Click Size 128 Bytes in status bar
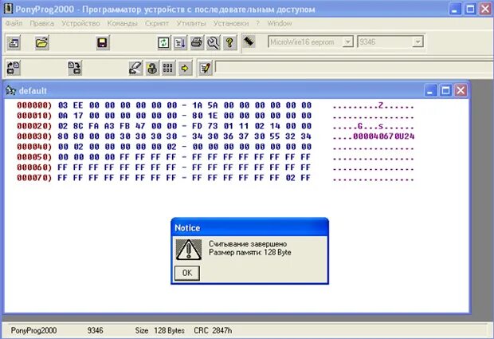 coord(159,330)
